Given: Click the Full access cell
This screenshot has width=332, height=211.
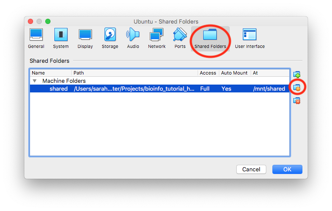Looking at the screenshot, I should tap(205, 88).
